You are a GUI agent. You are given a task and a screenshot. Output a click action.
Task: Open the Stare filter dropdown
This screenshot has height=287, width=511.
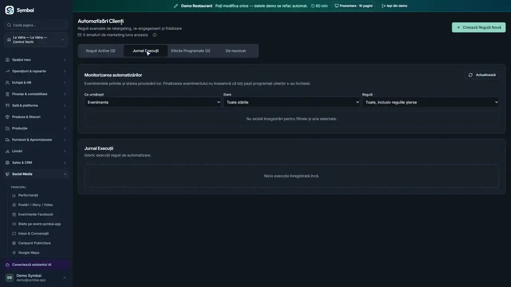[291, 102]
